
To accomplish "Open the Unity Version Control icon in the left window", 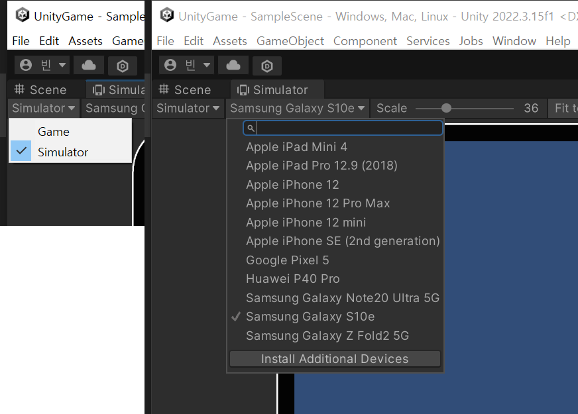I will tap(123, 66).
